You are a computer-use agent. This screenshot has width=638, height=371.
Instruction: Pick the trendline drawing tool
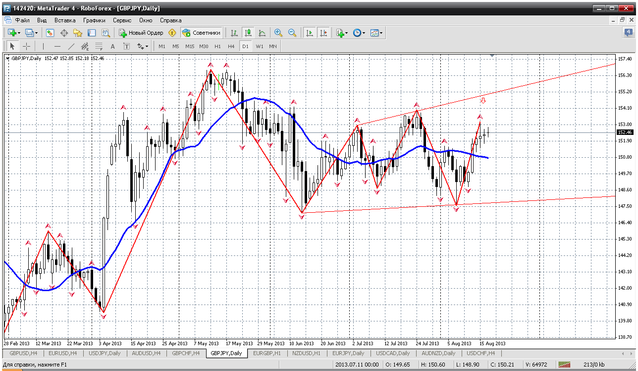[x=71, y=46]
